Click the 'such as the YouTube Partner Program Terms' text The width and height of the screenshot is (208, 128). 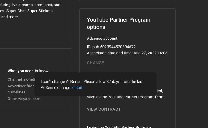pyautogui.click(x=126, y=97)
